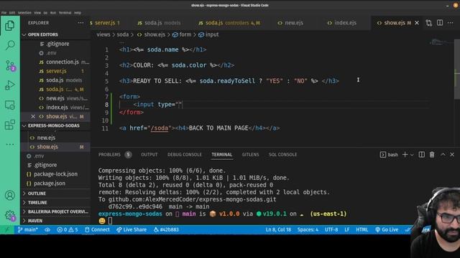
Task: Maximize the panel with up chevron
Action: (x=443, y=155)
